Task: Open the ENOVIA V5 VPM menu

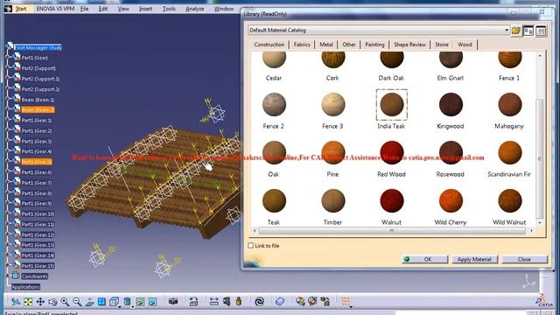Action: [55, 9]
